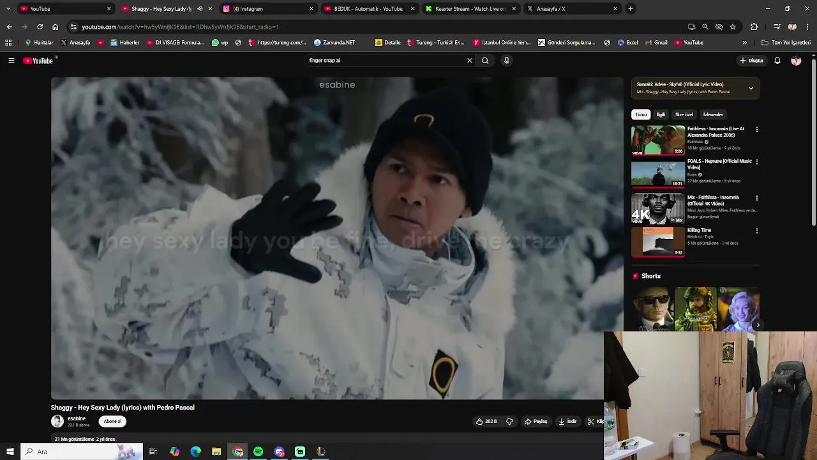Open options menu for Killing Time
This screenshot has width=817, height=460.
757,231
